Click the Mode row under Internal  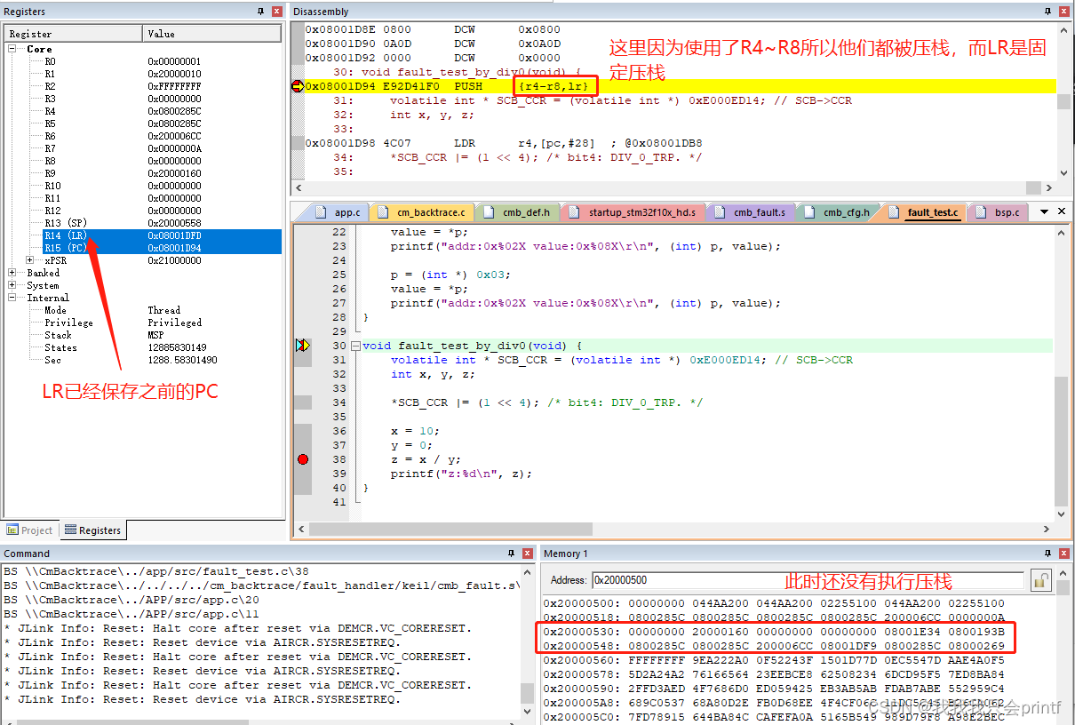(x=142, y=310)
